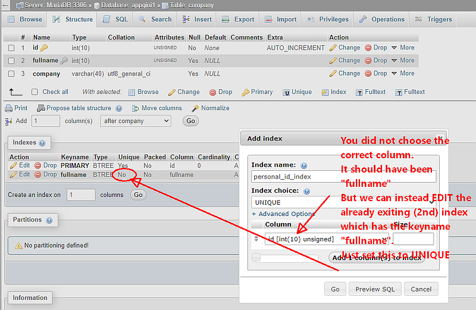Open the Search tab

point(155,20)
